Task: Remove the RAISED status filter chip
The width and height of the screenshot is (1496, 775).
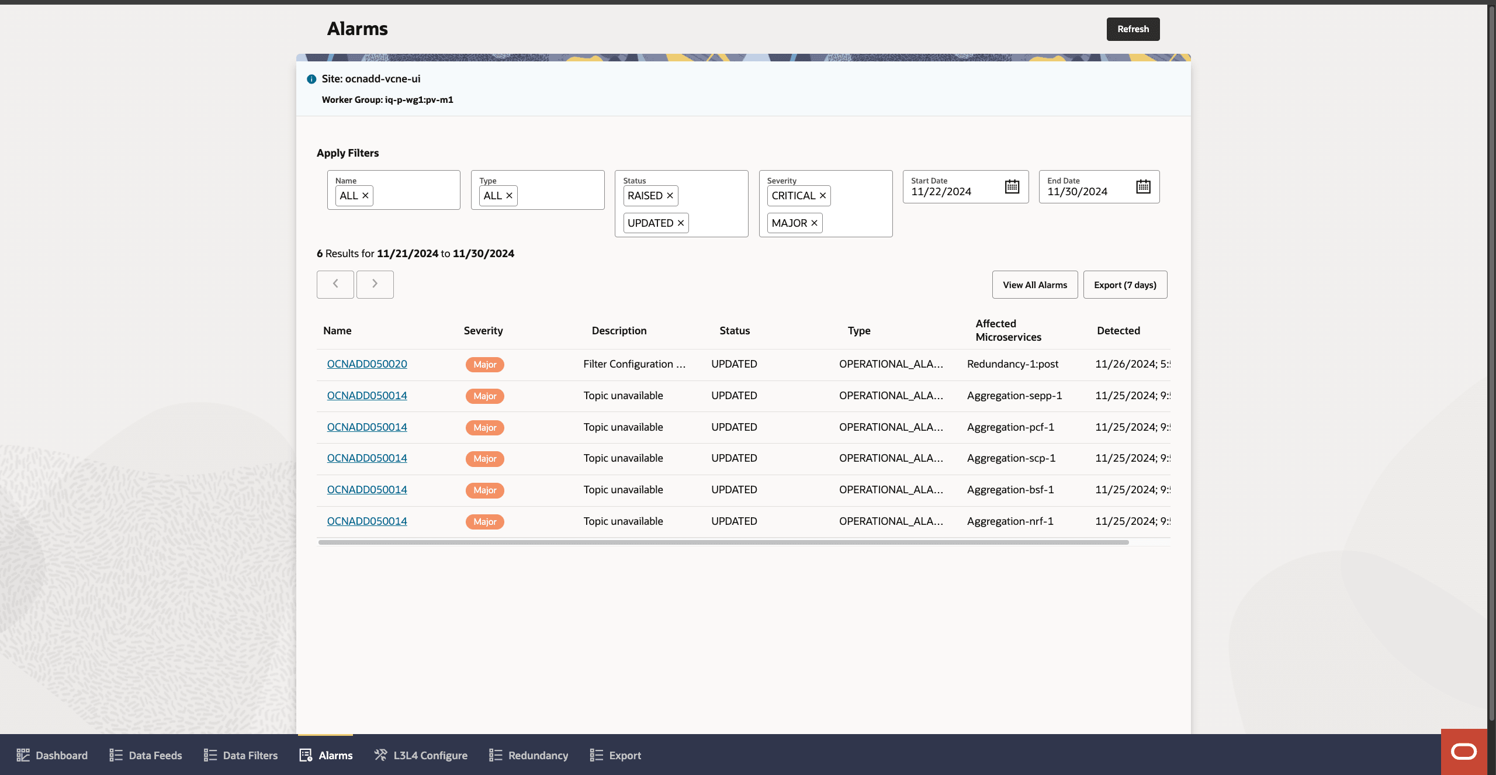Action: coord(670,196)
